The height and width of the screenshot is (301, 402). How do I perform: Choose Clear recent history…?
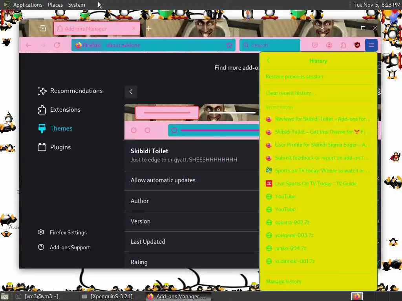(318, 93)
